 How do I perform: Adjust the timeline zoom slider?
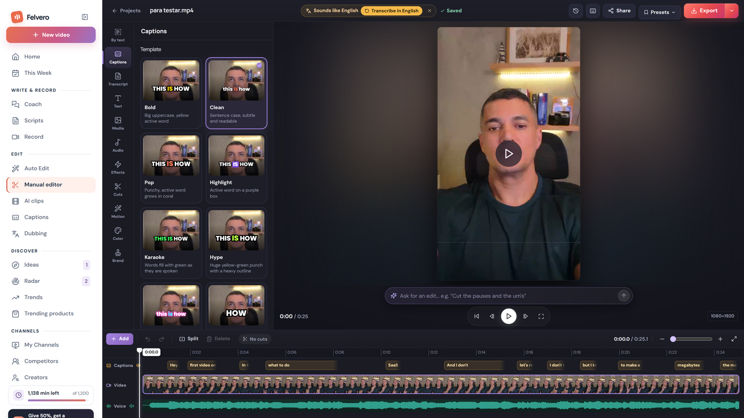(x=691, y=339)
